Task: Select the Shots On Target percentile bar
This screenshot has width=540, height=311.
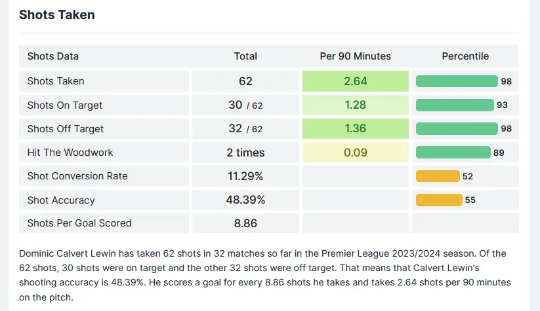Action: tap(455, 105)
